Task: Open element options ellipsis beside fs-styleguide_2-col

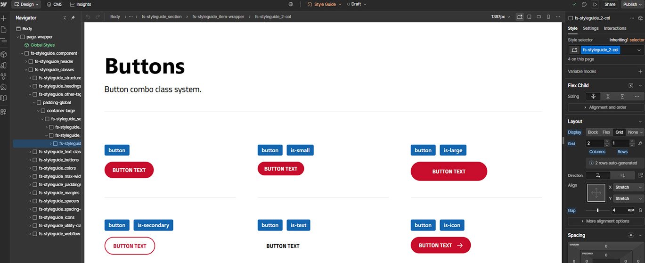Action: 632,18
